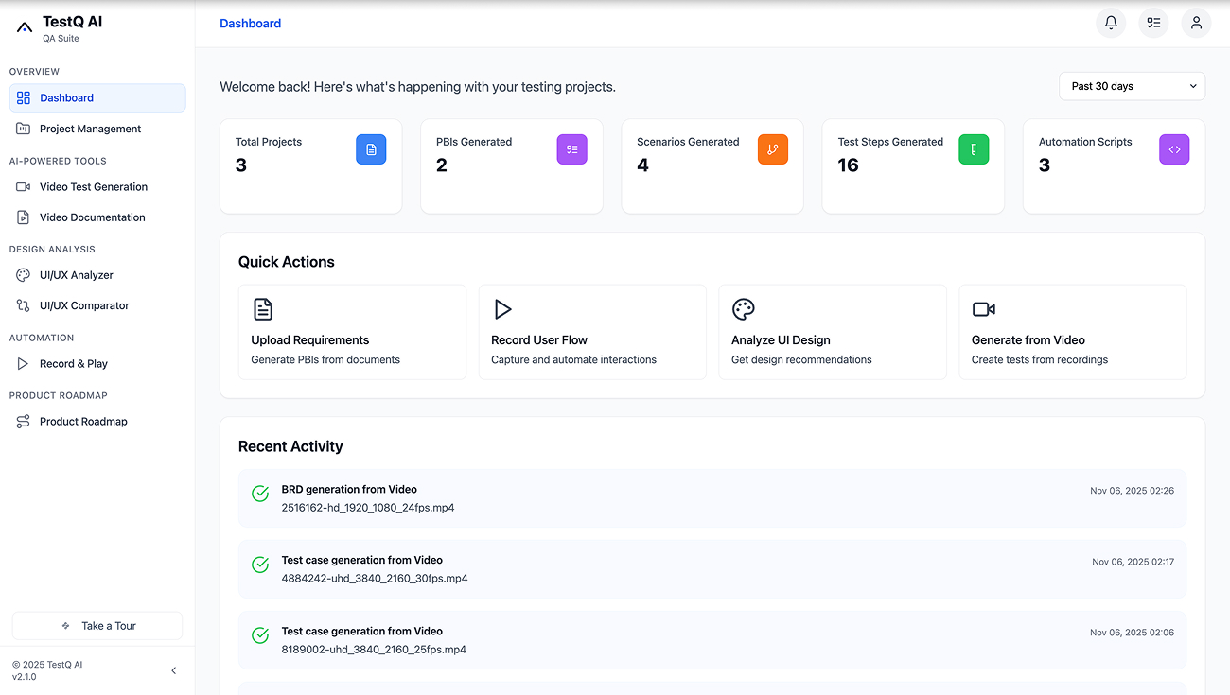
Task: Open the Upload Requirements quick action
Action: (352, 332)
